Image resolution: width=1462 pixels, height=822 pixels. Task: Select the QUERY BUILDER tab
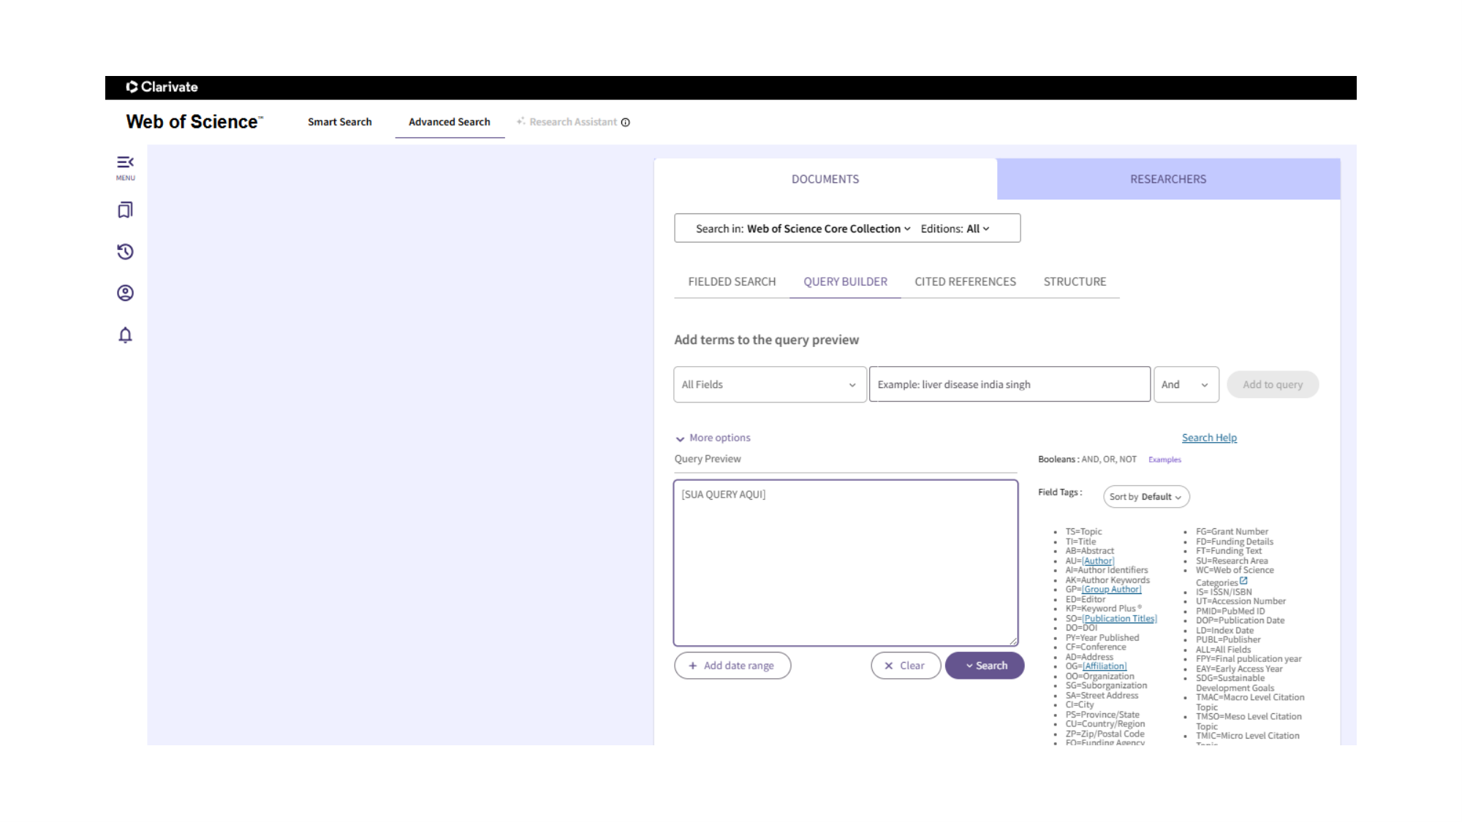coord(845,281)
